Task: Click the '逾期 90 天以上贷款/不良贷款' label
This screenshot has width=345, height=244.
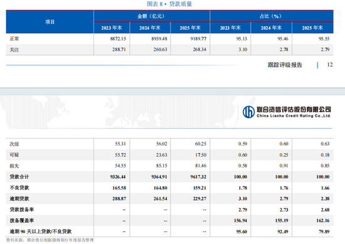Action: click(41, 231)
